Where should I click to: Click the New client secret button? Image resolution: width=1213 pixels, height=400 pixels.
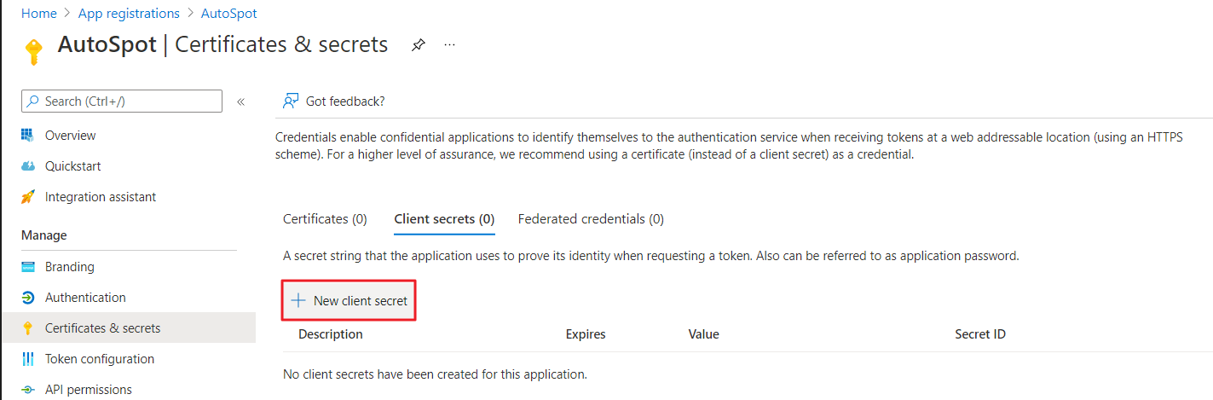349,301
